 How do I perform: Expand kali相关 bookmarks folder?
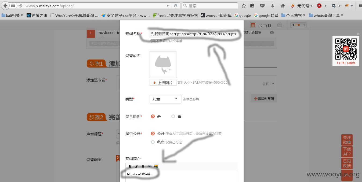pos(12,16)
